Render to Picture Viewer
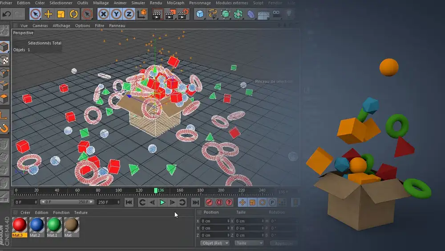445x251 pixels. [170, 14]
